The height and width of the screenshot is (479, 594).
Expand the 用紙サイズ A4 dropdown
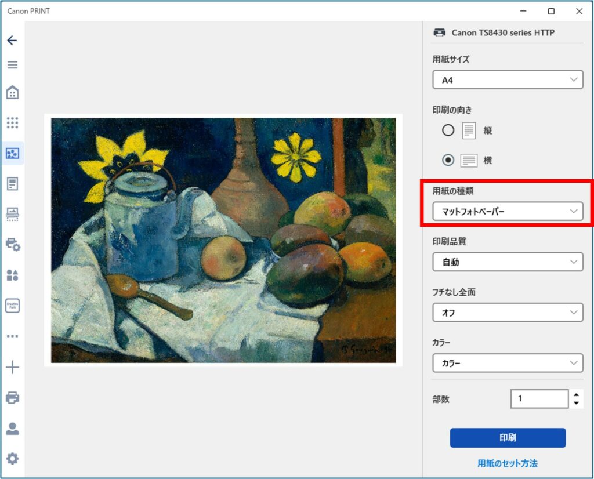(508, 80)
